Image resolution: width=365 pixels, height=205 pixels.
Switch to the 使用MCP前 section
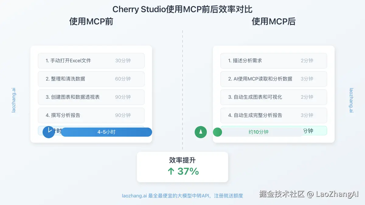coord(91,21)
